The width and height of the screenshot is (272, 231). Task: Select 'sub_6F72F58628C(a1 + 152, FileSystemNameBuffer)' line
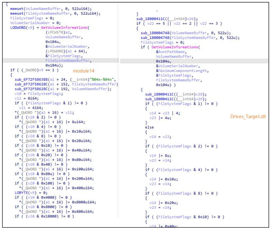point(66,84)
